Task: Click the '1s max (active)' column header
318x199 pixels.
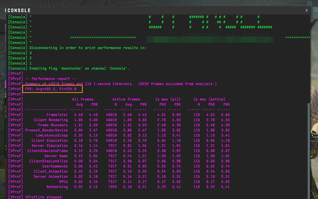Action: coord(209,99)
